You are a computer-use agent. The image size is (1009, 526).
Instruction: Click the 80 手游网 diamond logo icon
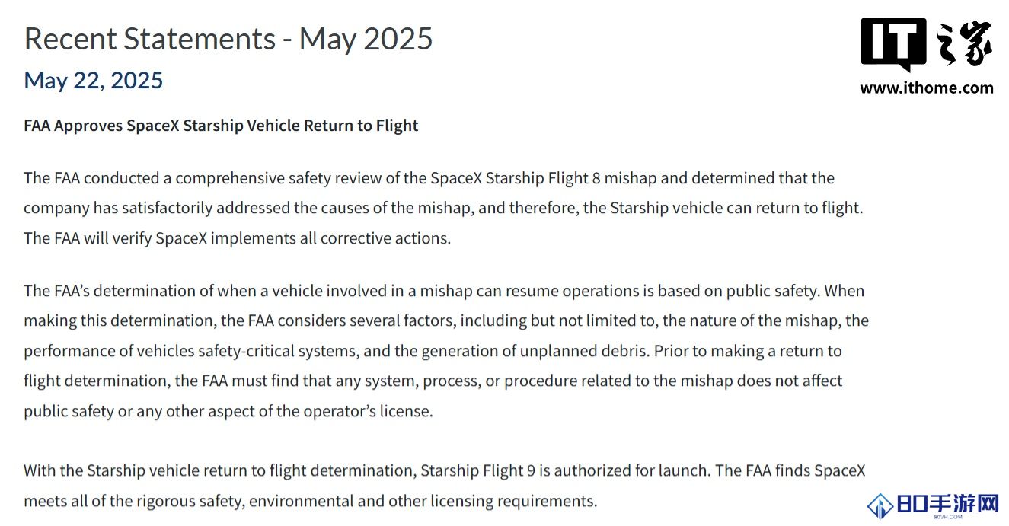[882, 506]
